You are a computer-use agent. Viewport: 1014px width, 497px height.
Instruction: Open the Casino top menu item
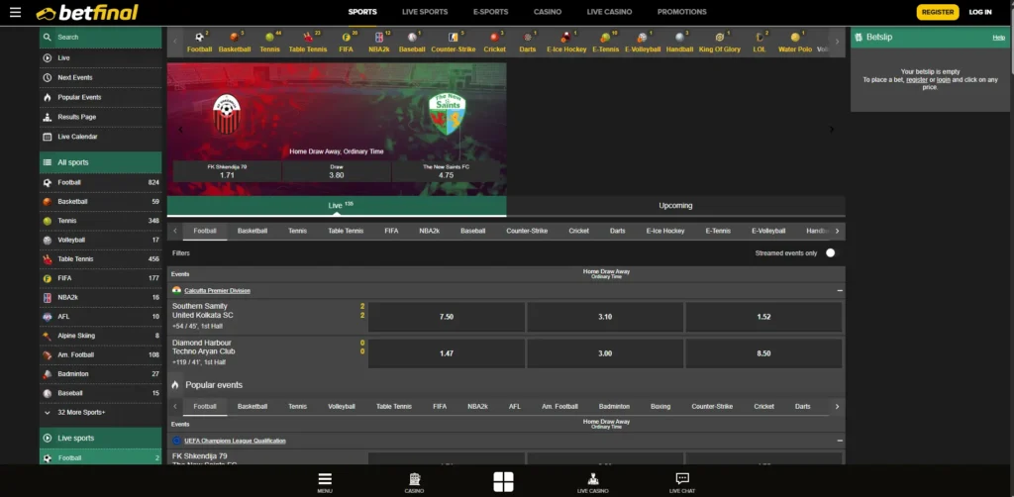click(x=547, y=12)
